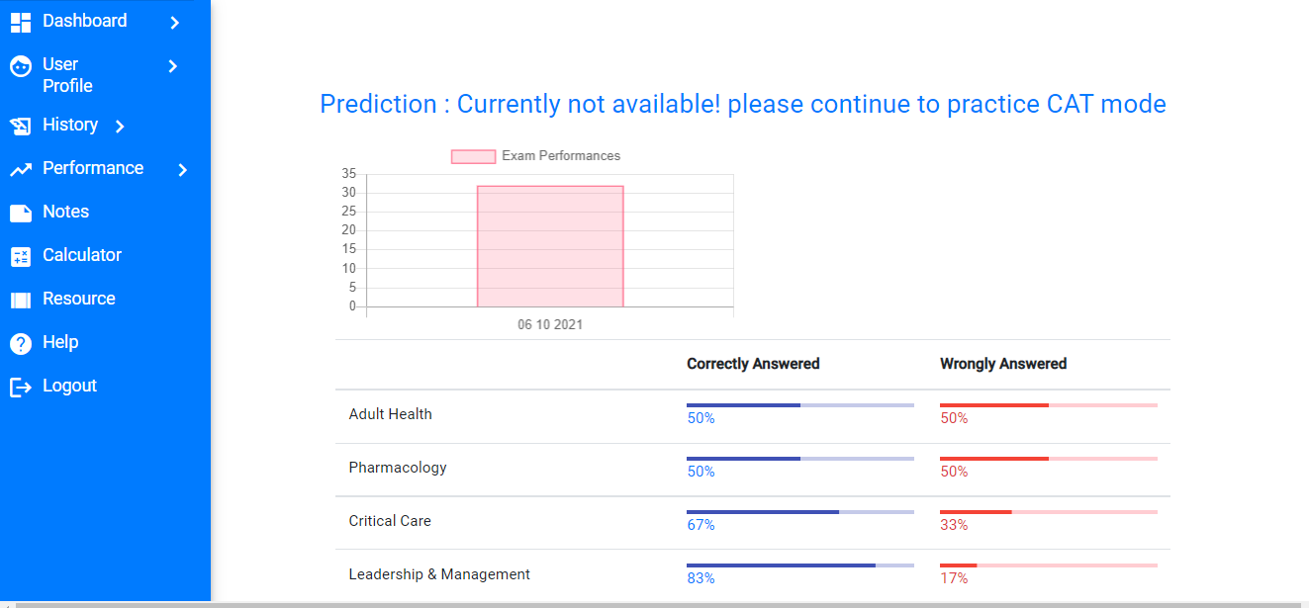Screen dimensions: 1309x608
Task: Click the Resource icon in sidebar
Action: click(x=21, y=300)
